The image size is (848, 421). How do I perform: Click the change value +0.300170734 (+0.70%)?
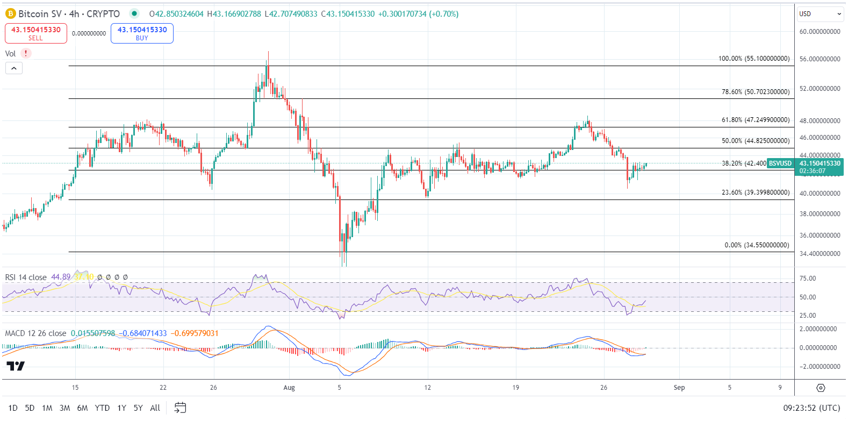click(419, 14)
